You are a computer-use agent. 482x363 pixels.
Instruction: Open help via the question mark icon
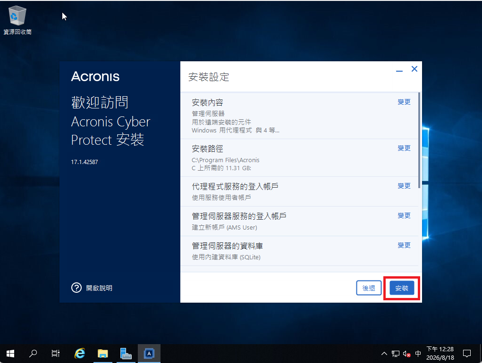point(76,288)
